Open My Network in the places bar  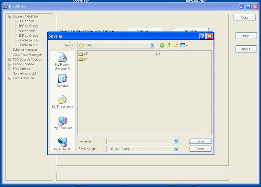click(62, 144)
